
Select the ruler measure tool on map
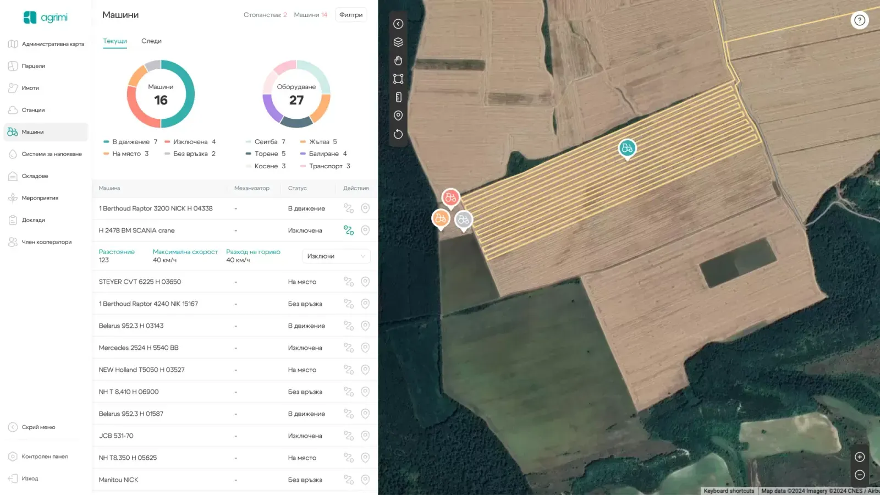tap(398, 97)
